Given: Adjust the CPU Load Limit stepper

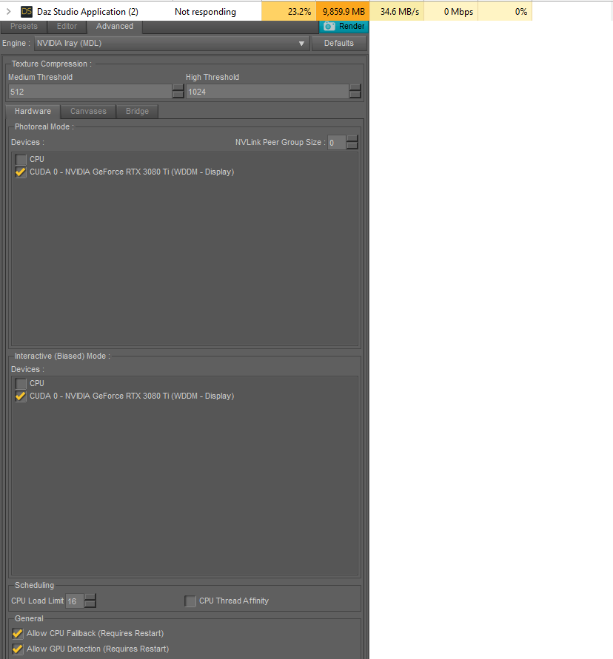Looking at the screenshot, I should [x=90, y=601].
